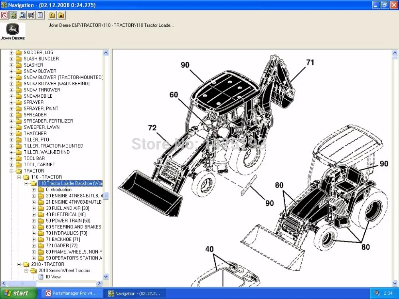Select SNOW BLOWER (WALK-BEHIND) entry

[x=57, y=84]
